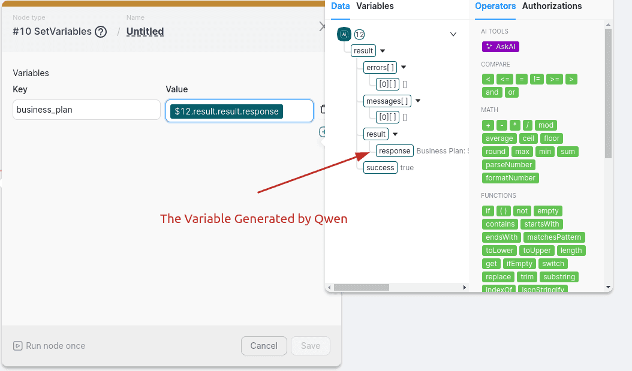Click the add variable plus icon
Screen dimensions: 632x371
[323, 132]
